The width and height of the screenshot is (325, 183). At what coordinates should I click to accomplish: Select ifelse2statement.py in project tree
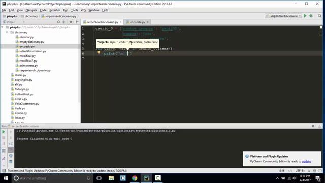click(27, 104)
